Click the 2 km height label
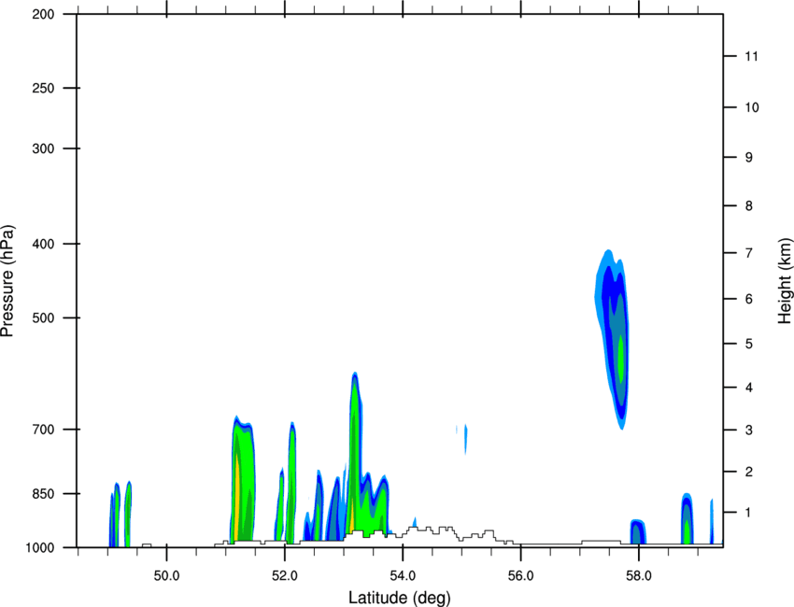Screen dimensions: 794x607 click(x=749, y=472)
